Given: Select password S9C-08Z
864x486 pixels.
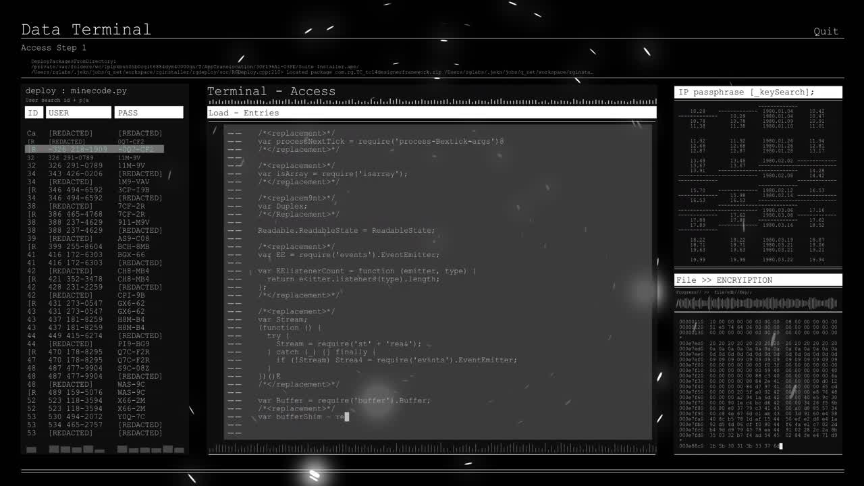Looking at the screenshot, I should (134, 368).
